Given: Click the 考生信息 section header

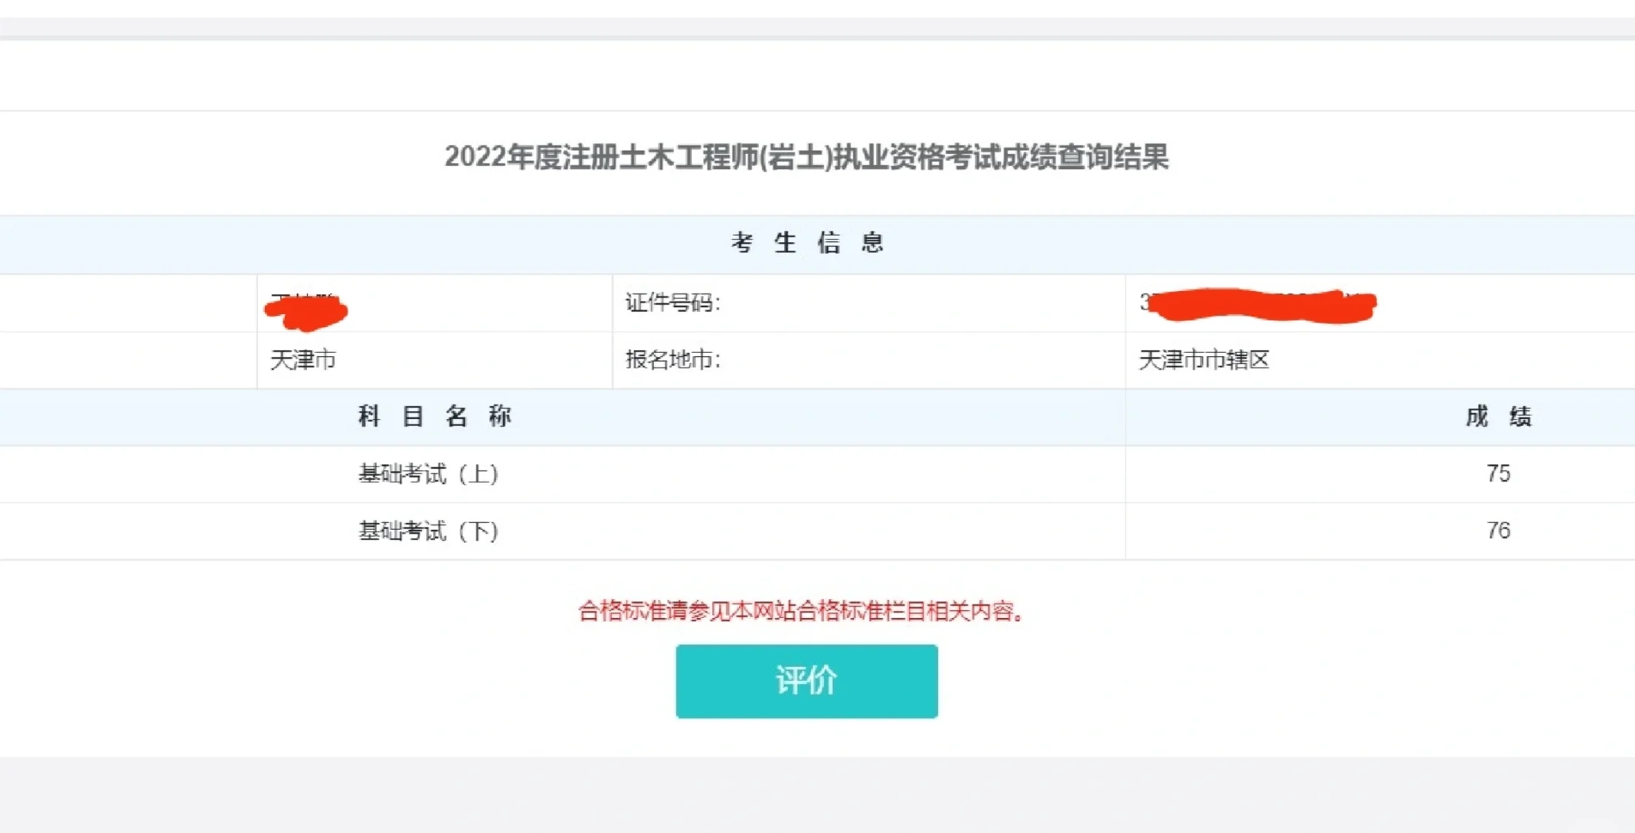Looking at the screenshot, I should coord(808,244).
